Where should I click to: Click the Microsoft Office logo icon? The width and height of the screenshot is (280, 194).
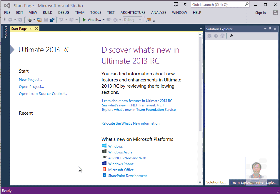pos(104,169)
